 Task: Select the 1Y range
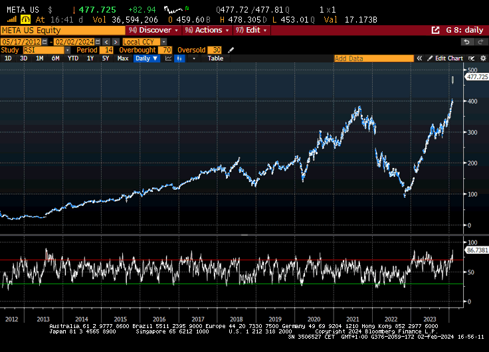pyautogui.click(x=90, y=58)
